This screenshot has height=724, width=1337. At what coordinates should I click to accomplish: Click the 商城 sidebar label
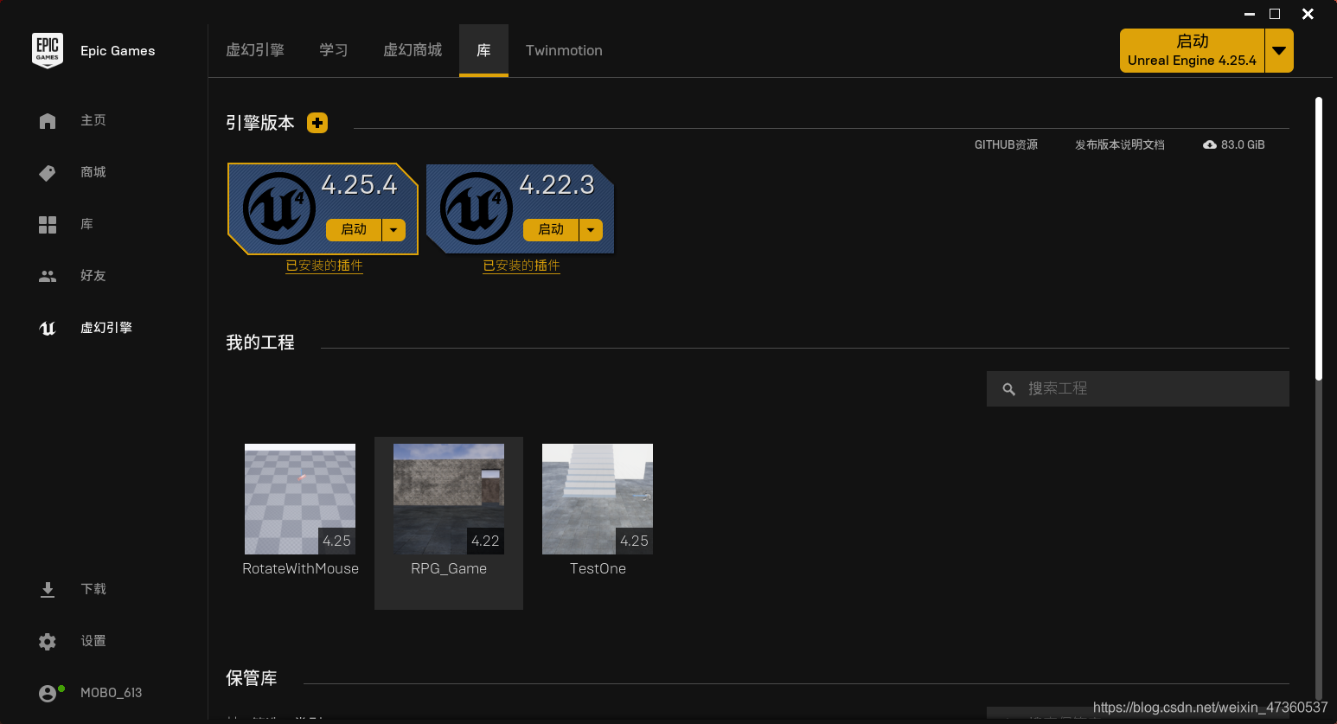pos(93,172)
